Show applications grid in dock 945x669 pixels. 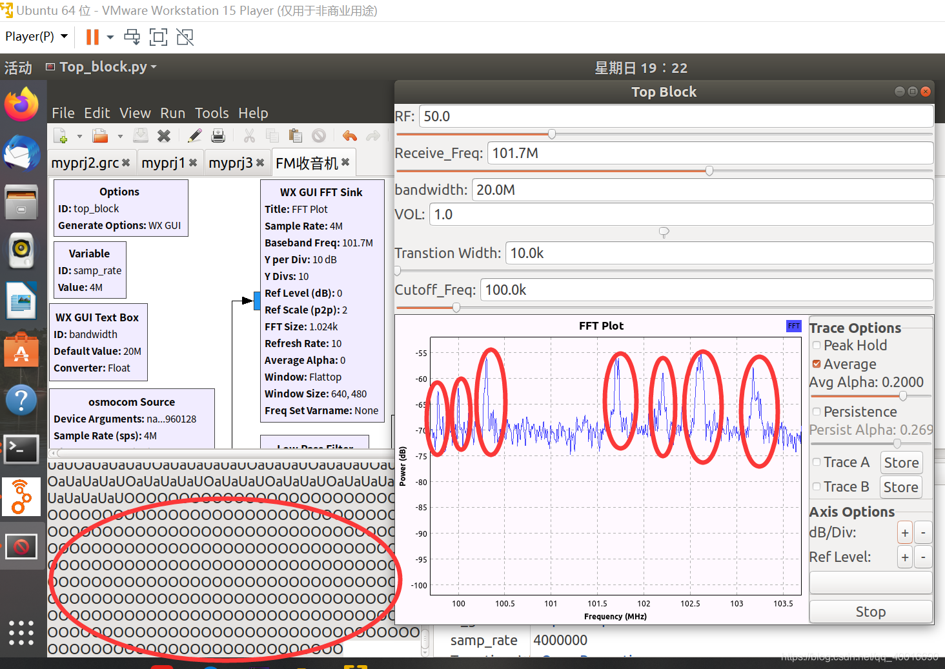pyautogui.click(x=22, y=633)
